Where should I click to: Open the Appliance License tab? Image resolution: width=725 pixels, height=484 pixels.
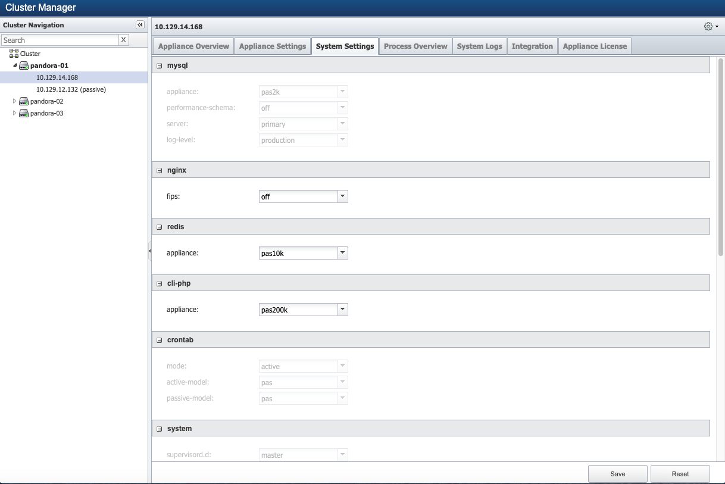[x=595, y=46]
